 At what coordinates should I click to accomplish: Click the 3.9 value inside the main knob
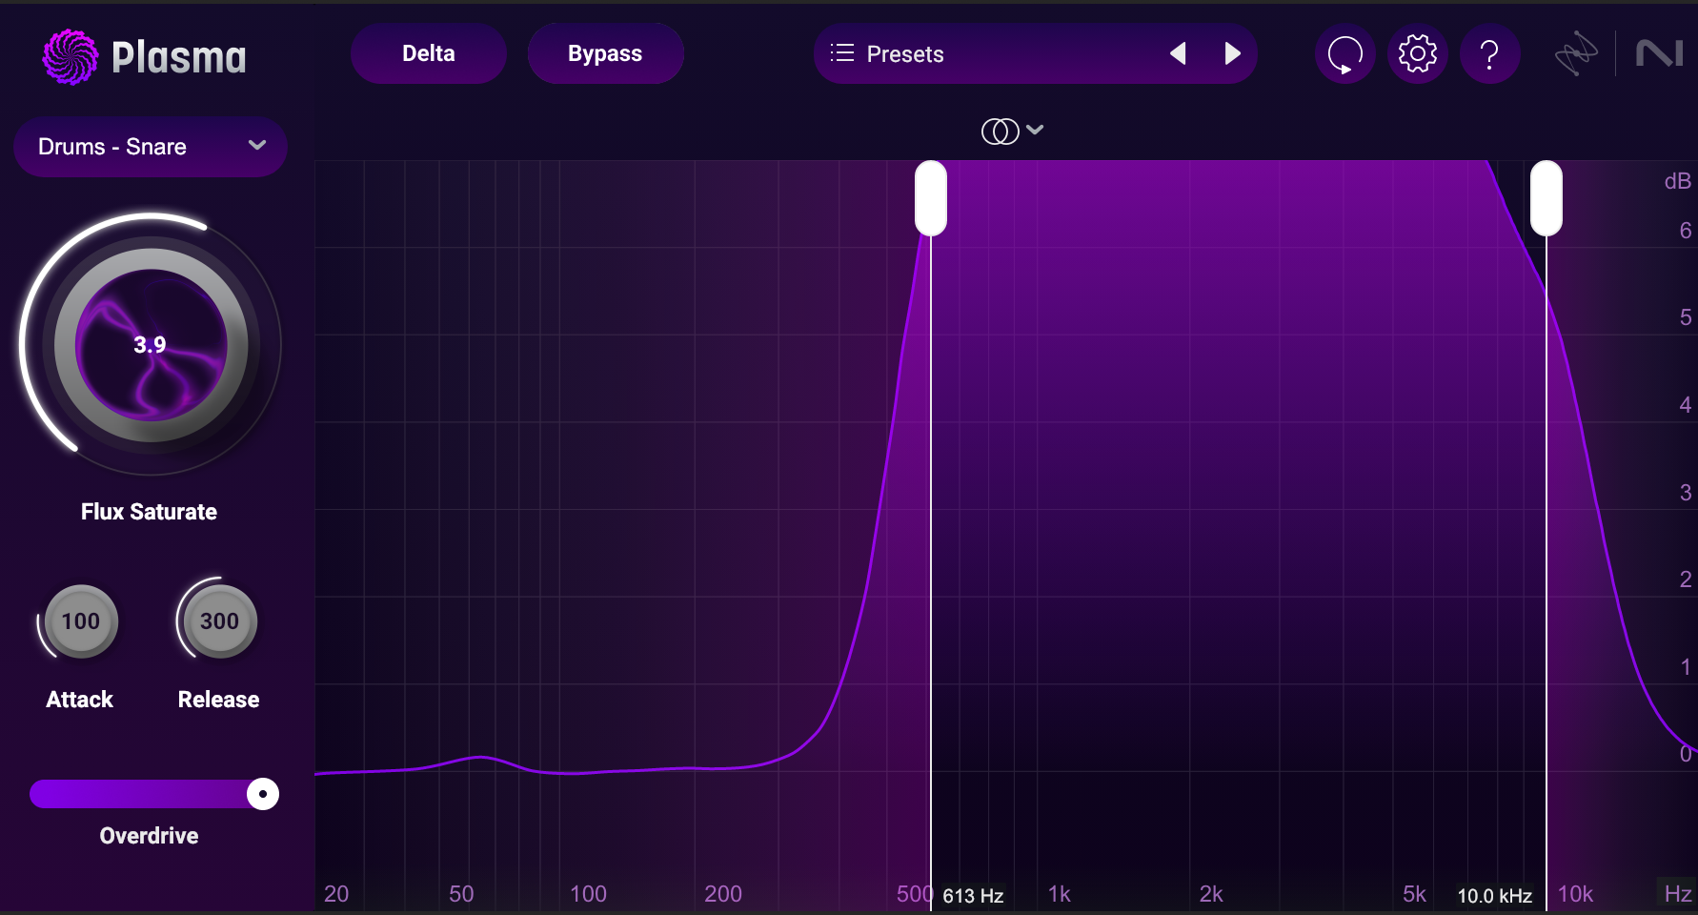pyautogui.click(x=150, y=345)
